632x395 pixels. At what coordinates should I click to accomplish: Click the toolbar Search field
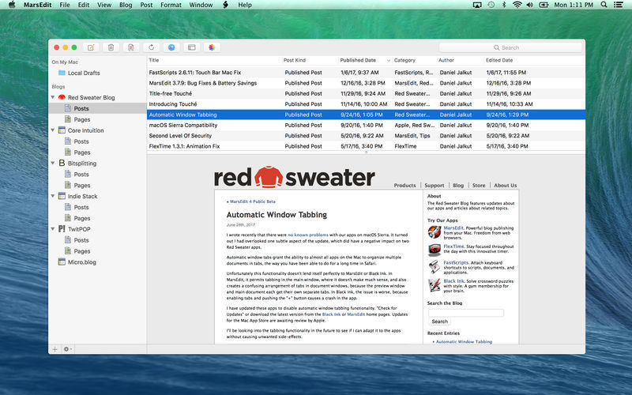point(510,47)
